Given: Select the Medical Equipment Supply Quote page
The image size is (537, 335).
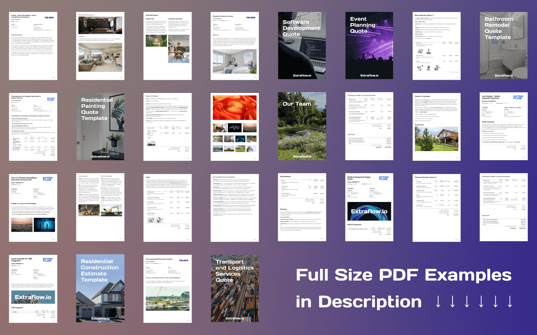Looking at the screenshot, I should (369, 207).
